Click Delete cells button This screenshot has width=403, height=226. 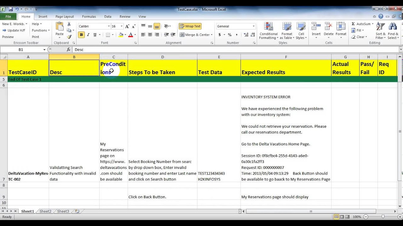[x=328, y=31]
